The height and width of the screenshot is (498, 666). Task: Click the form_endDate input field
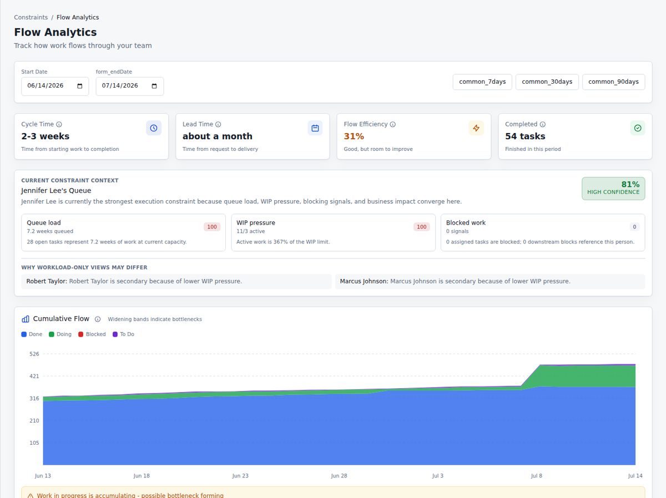pyautogui.click(x=130, y=86)
